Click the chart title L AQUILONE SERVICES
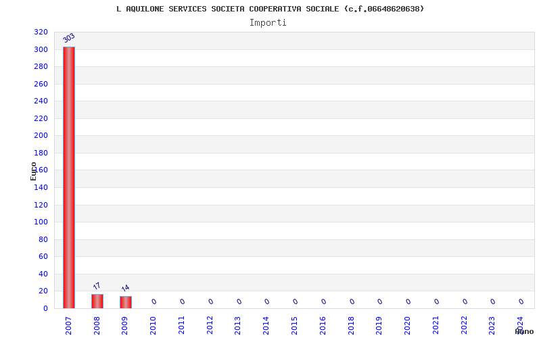The image size is (541, 338). pyautogui.click(x=270, y=9)
